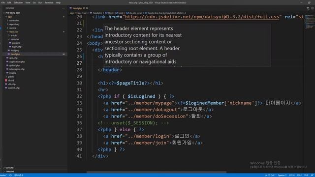
Task: Change the UTF-8 encoding in status bar
Action: pos(292,175)
